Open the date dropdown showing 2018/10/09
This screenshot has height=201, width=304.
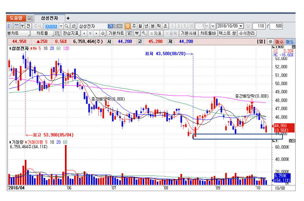(x=241, y=26)
